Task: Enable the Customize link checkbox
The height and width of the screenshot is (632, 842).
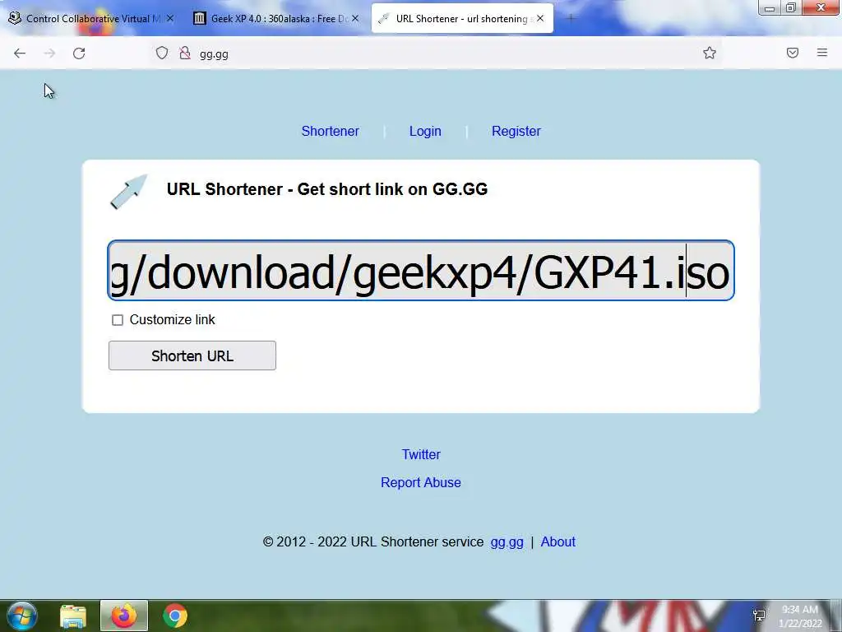Action: [x=118, y=320]
